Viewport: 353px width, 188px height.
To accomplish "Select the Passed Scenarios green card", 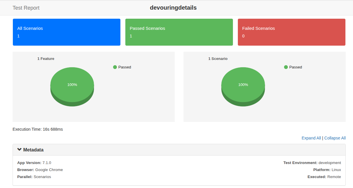I will (x=179, y=32).
